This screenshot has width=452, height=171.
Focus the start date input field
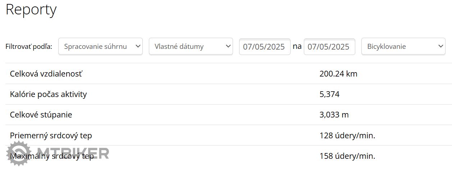click(264, 47)
